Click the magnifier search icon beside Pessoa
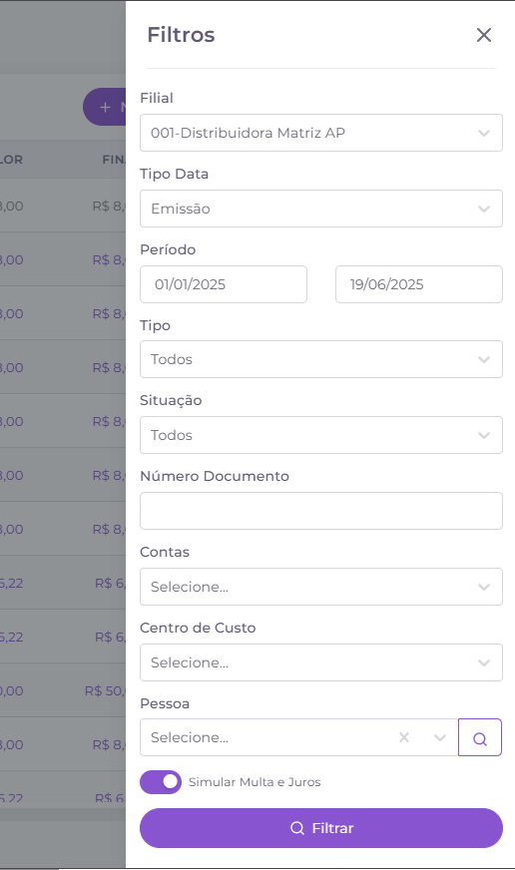The width and height of the screenshot is (515, 870). click(x=480, y=738)
